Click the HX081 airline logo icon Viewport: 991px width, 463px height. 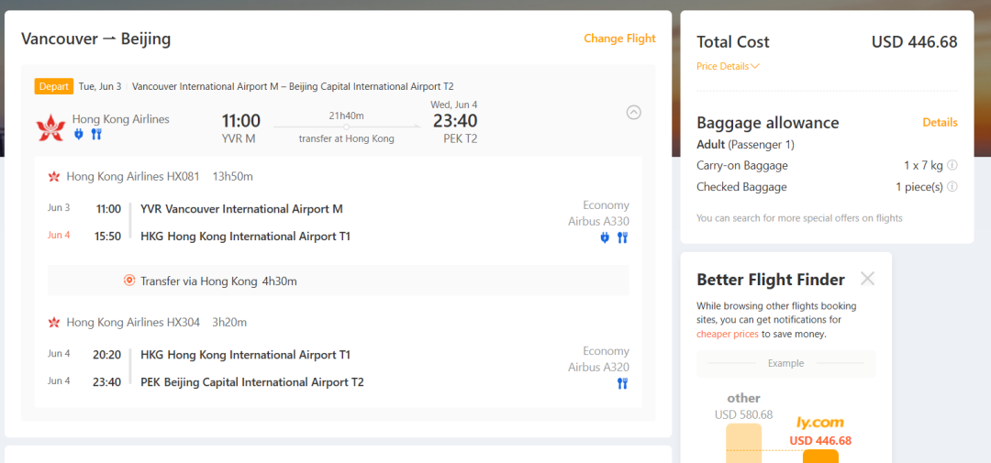click(x=54, y=176)
